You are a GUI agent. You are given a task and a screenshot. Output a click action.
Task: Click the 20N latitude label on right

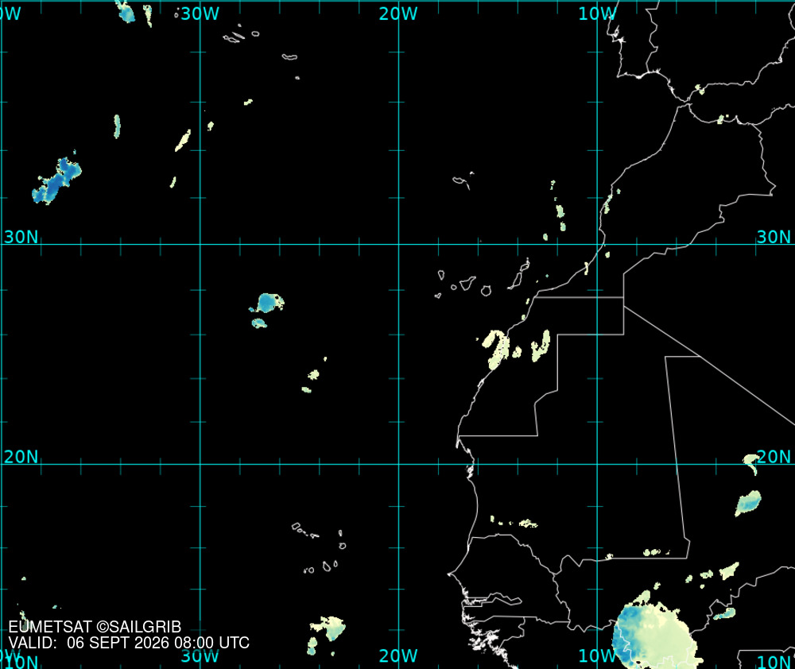(x=774, y=457)
